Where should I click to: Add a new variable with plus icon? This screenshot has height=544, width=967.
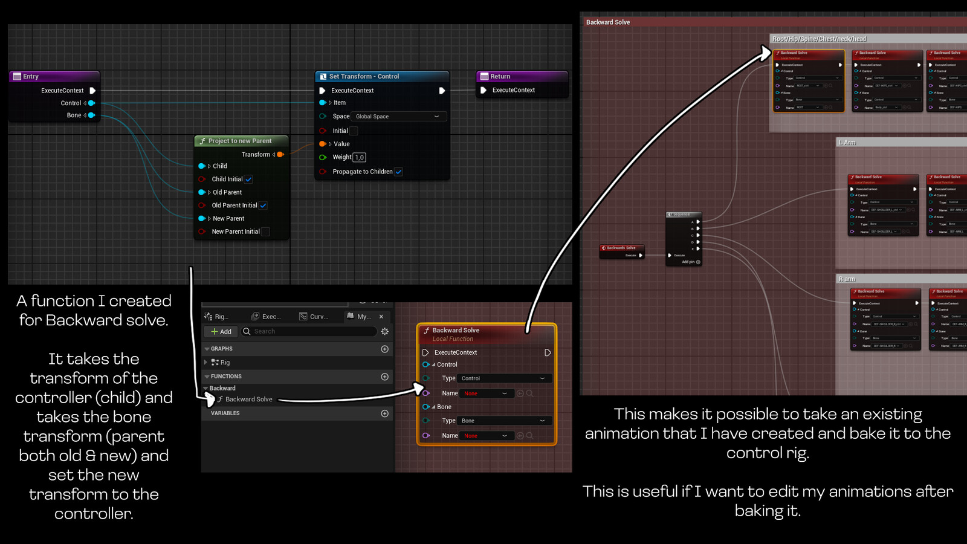[x=384, y=413]
